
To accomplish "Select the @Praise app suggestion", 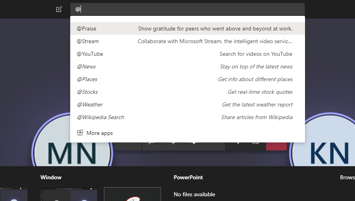I will (x=188, y=28).
